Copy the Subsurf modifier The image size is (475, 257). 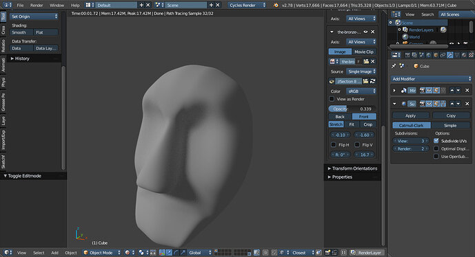pyautogui.click(x=451, y=115)
